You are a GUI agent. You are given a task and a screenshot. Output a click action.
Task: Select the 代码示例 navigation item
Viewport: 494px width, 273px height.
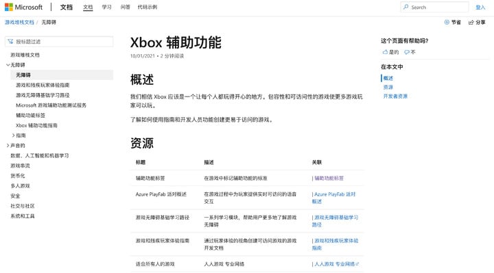[147, 7]
